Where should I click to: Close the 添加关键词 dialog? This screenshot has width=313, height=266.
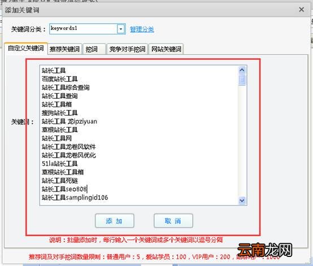(x=302, y=10)
